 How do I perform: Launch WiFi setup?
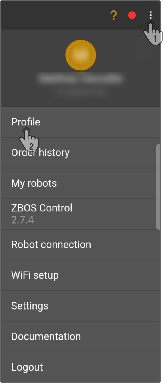pyautogui.click(x=80, y=275)
